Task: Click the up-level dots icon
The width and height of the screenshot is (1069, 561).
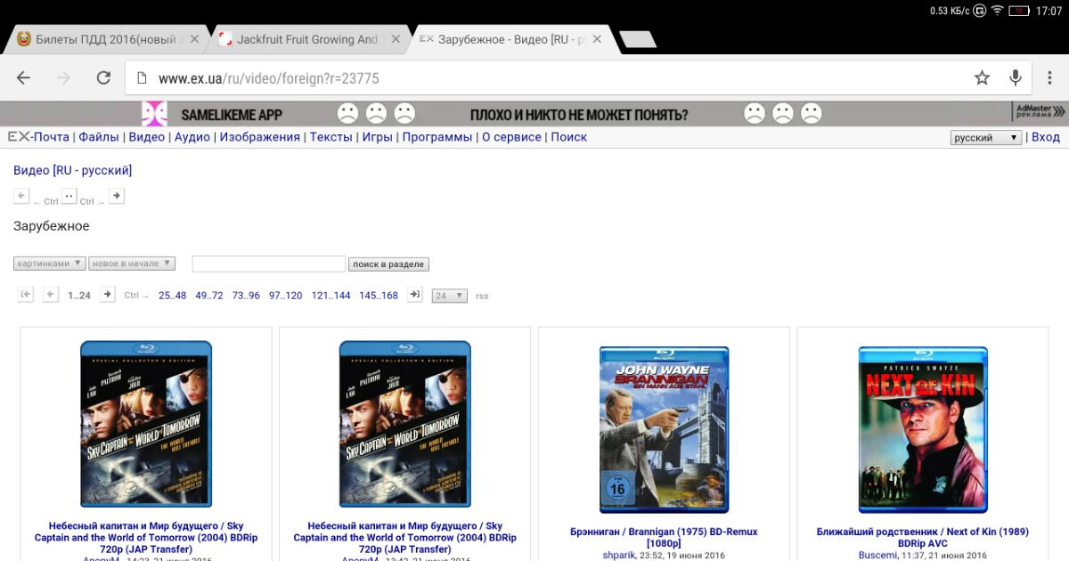Action: tap(69, 196)
